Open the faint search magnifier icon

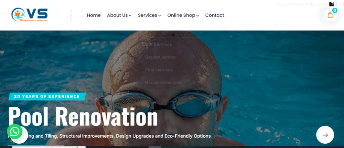[340, 4]
